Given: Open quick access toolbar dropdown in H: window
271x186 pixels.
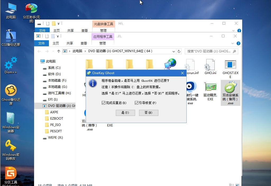Looking at the screenshot, I should (59, 24).
